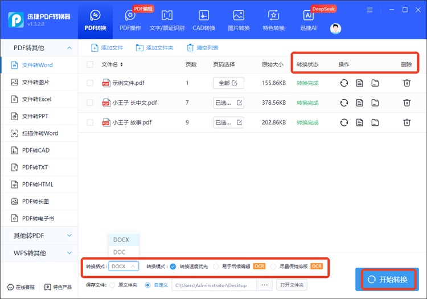Select 尽量保持排版 radio button
This screenshot has width=427, height=299.
tap(273, 267)
